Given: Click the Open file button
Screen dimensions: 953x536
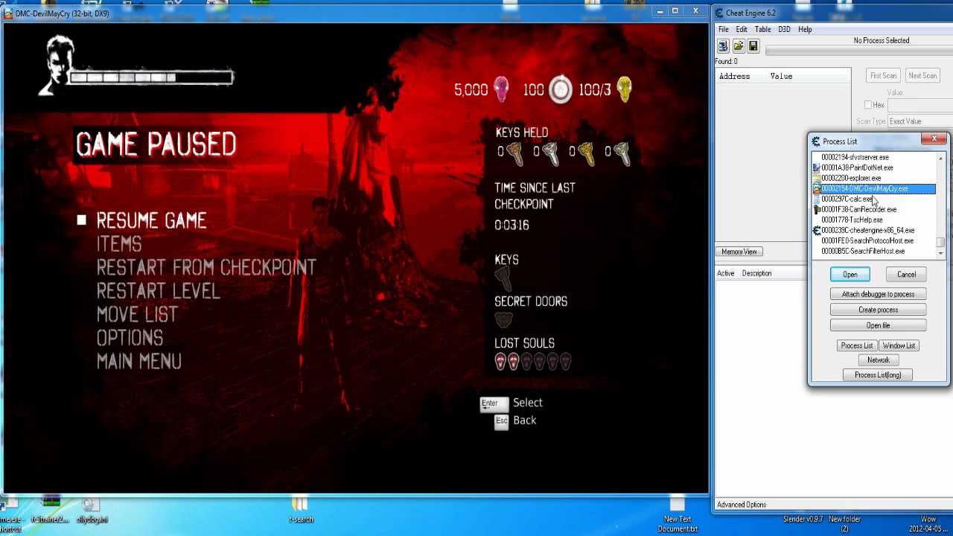Looking at the screenshot, I should [878, 325].
